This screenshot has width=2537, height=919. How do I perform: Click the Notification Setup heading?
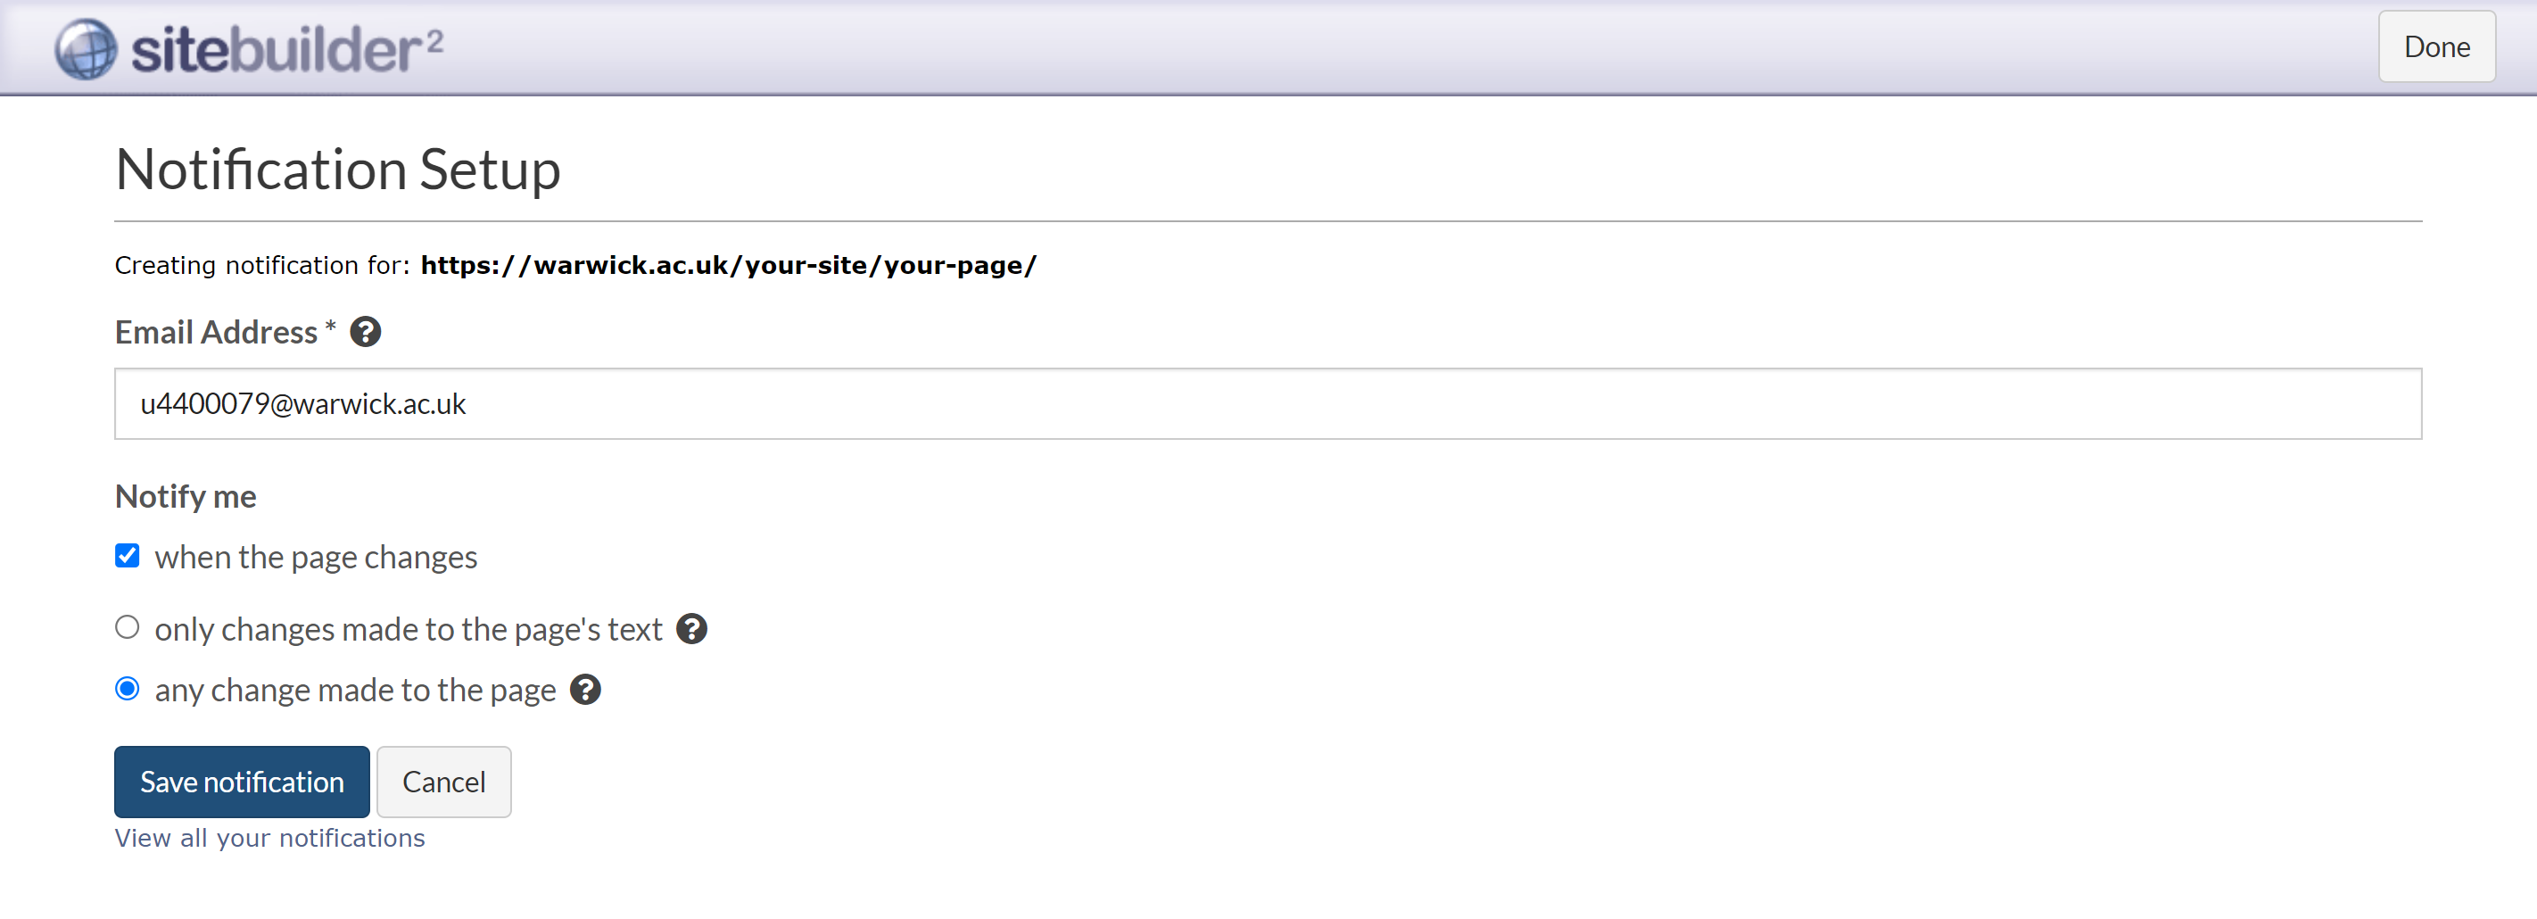[338, 170]
